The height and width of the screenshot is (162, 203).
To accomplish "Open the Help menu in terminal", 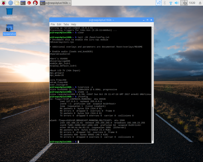I will [x=73, y=25].
